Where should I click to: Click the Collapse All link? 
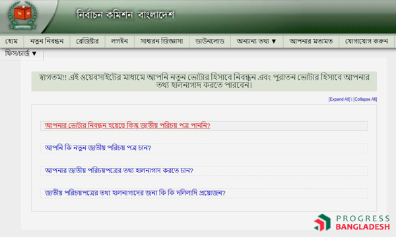click(365, 99)
